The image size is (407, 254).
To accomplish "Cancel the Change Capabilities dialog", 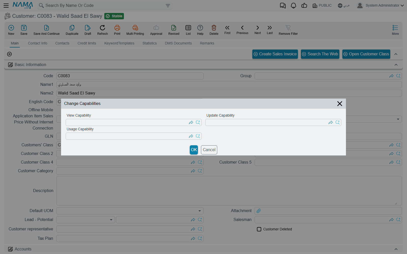I will tap(209, 150).
